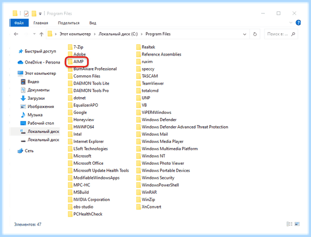Expand the address bar history dropdown
Screen dimensions: 311x237
pyautogui.click(x=245, y=34)
